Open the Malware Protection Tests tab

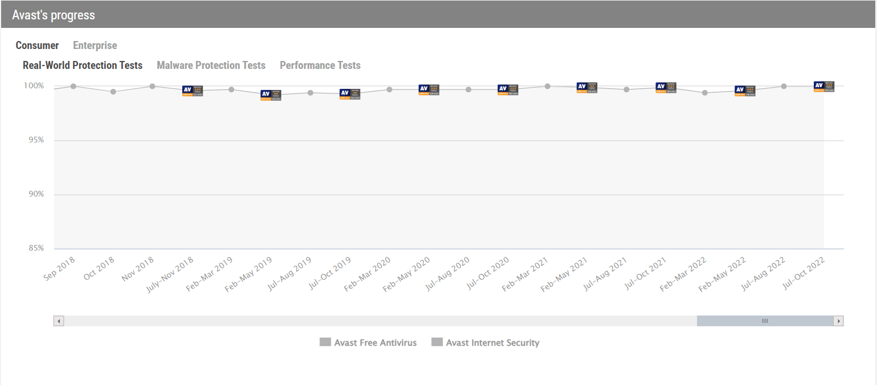tap(211, 65)
